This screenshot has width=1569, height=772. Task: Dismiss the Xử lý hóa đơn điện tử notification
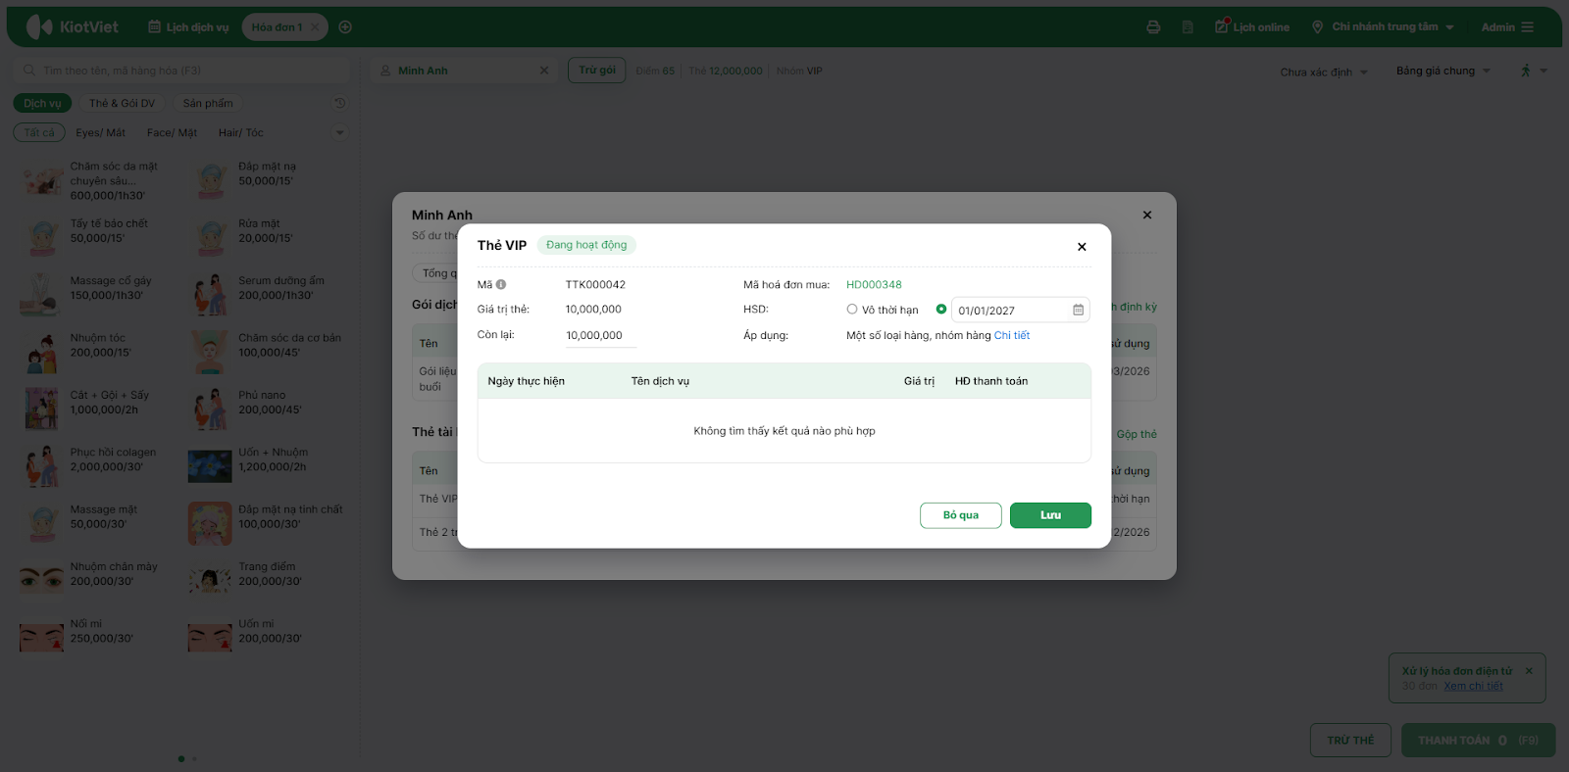[1529, 671]
